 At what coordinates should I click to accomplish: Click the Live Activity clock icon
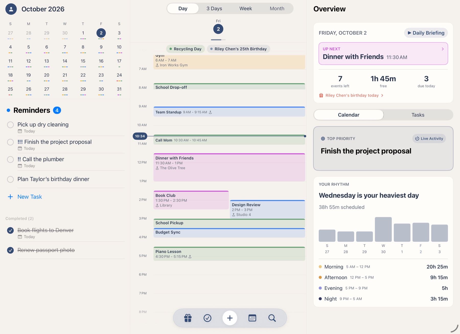(417, 138)
